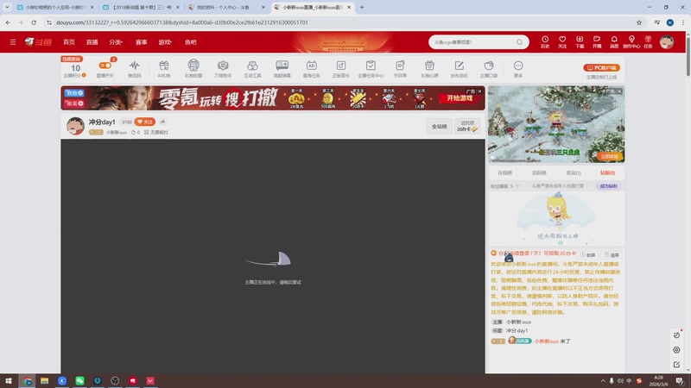Viewport: 691px width, 388px height.
Task: Click 立即体验 on the game ad
Action: (x=610, y=156)
